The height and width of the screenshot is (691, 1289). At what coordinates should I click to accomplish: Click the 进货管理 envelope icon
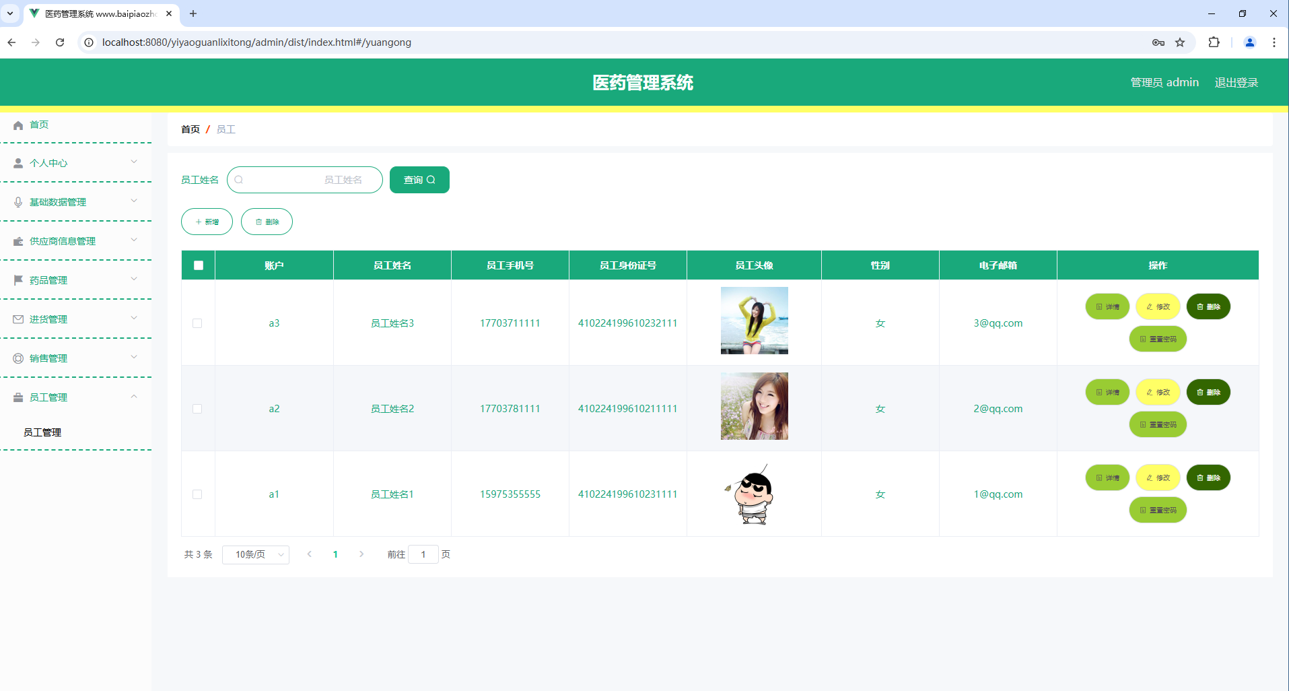(18, 319)
